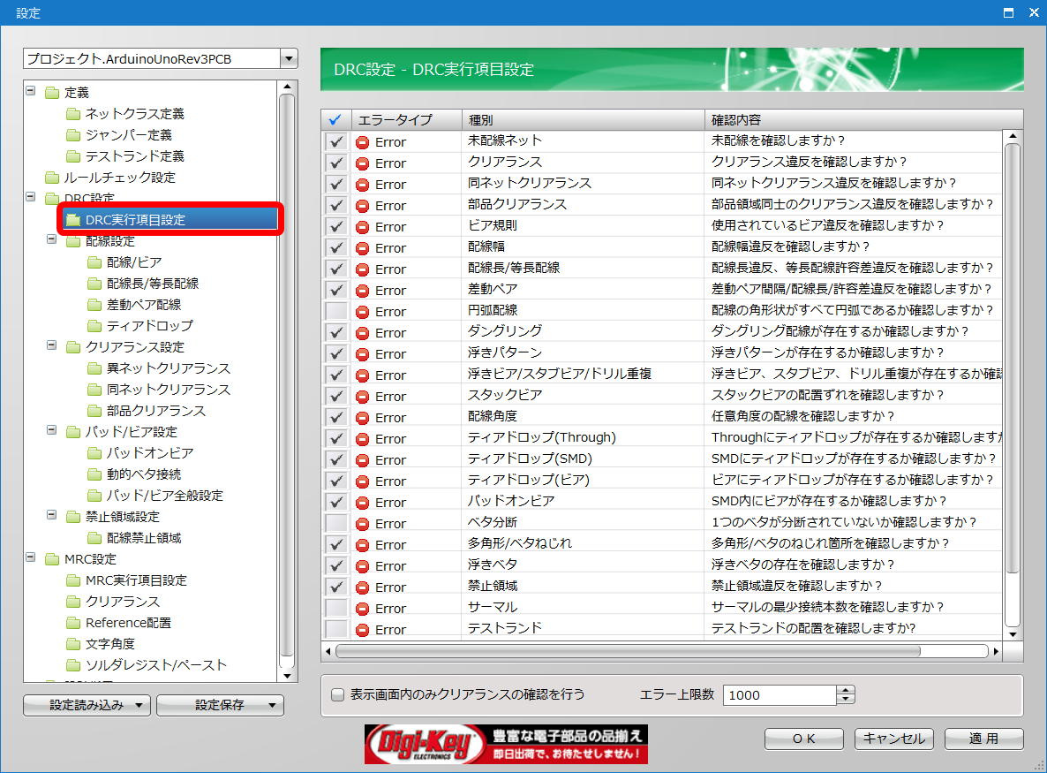Click the red Error icon in 未配線ネット row
The height and width of the screenshot is (773, 1047).
pyautogui.click(x=362, y=142)
